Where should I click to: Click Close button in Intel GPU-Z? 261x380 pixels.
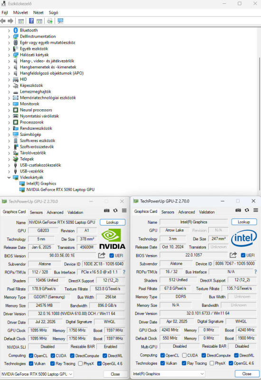[247, 374]
